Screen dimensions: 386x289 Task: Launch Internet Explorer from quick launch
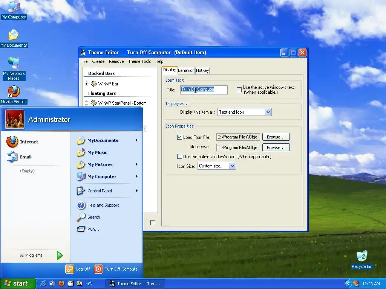43,283
